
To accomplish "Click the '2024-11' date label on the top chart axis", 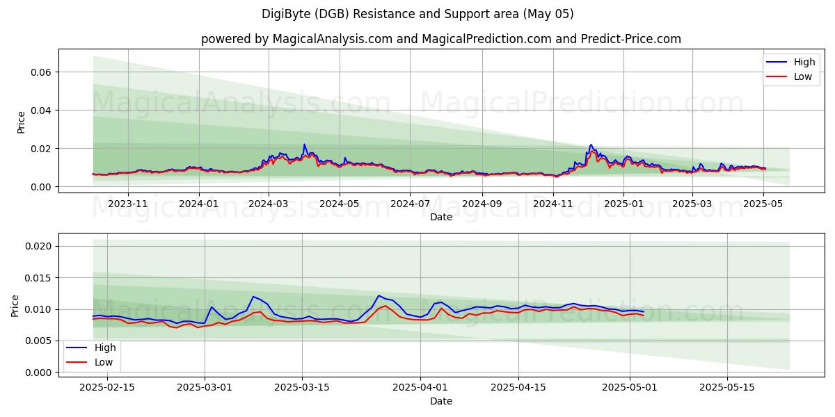I will point(553,204).
